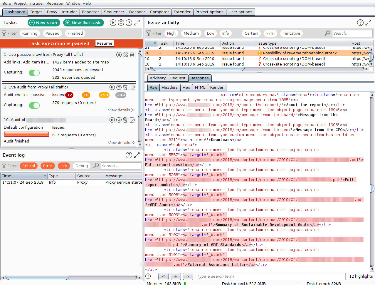Open the Advisory tab
This screenshot has height=285, width=375.
157,78
